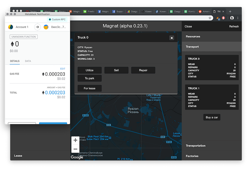Screen dimensions: 252x174
Task: Open the DATA tab in MetaMask
Action: 28,61
